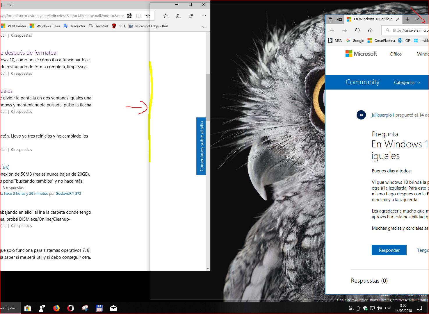Screen dimensions: 429x314
Task: Open Google favorite in right Edge
Action: click(x=355, y=40)
